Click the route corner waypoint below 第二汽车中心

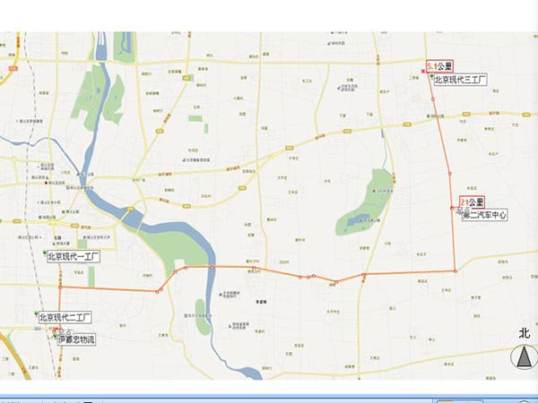(x=456, y=270)
